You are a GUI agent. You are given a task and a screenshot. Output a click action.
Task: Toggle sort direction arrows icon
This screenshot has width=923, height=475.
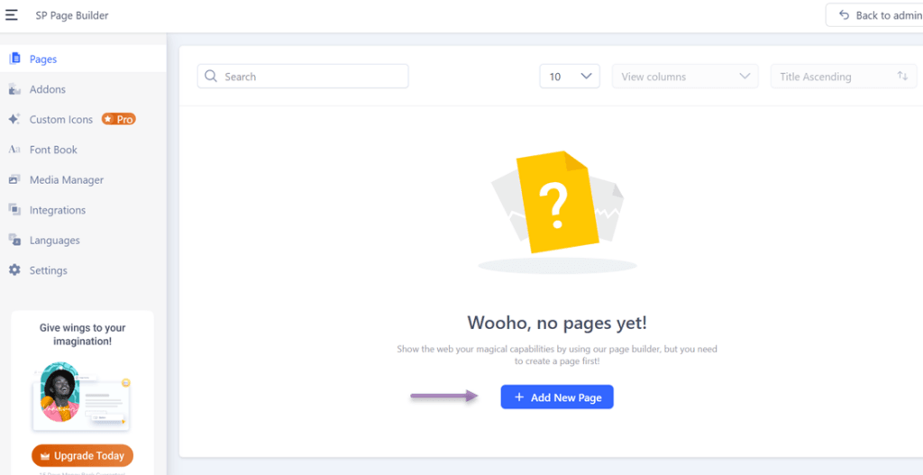(x=901, y=77)
